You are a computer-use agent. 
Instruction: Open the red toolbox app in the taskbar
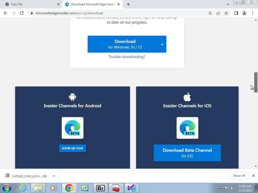[x=116, y=188]
